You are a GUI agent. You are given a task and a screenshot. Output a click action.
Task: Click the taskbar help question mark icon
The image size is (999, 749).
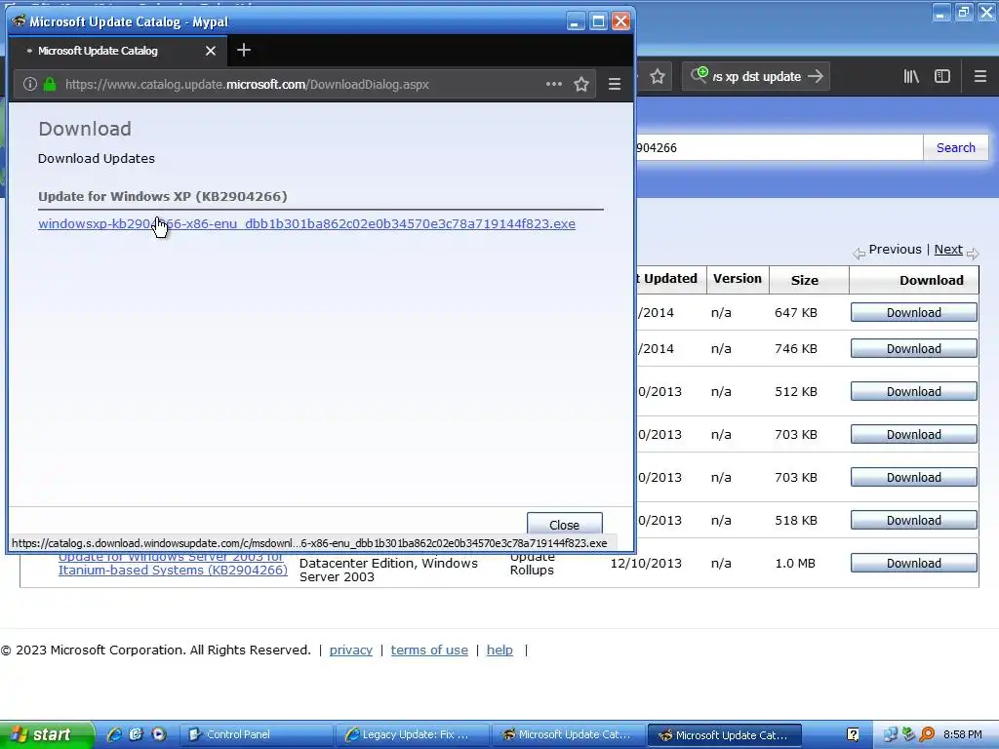[853, 735]
